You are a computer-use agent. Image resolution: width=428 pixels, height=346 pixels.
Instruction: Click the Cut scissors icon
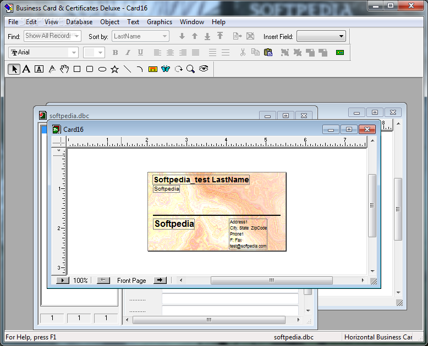point(243,52)
